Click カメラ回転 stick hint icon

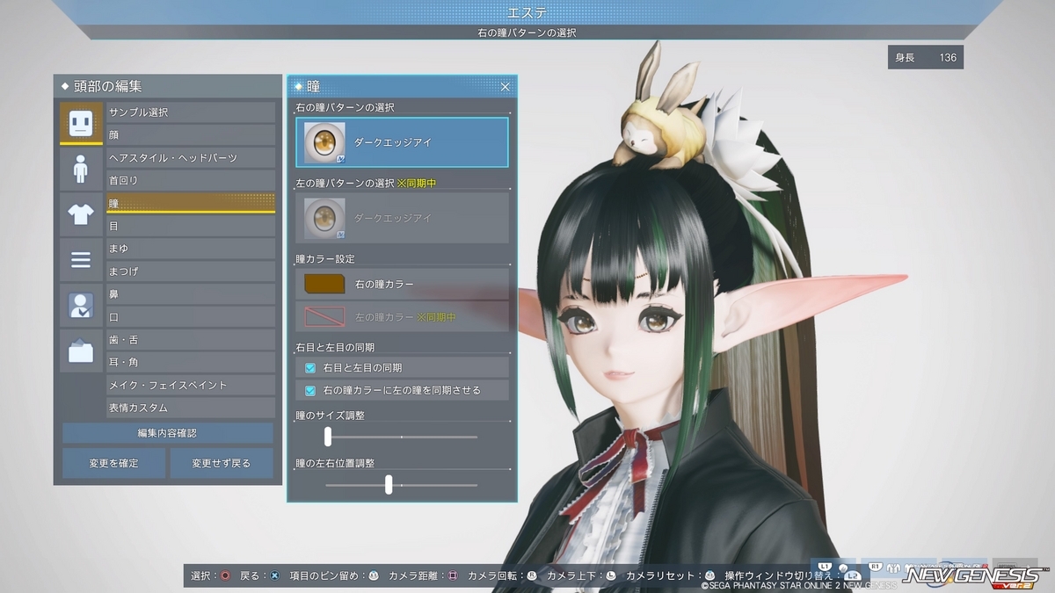532,576
